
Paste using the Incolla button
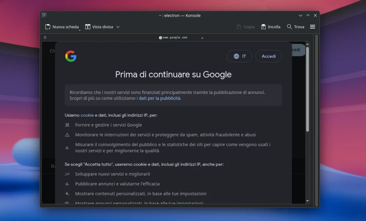coord(271,27)
